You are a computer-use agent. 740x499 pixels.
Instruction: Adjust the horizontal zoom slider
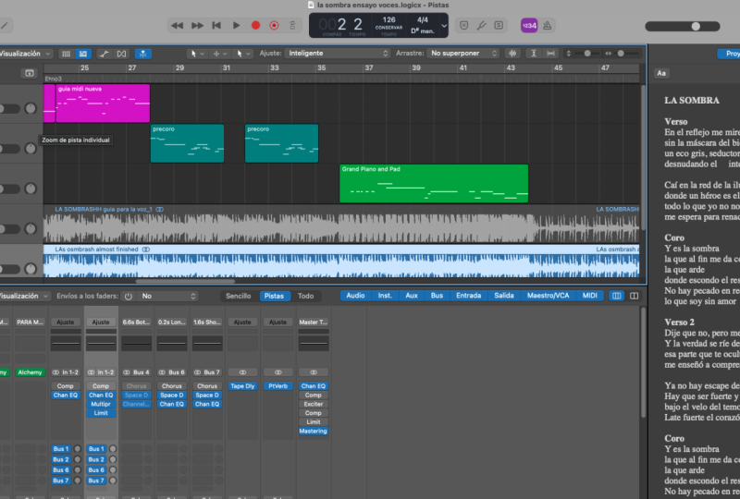(621, 54)
